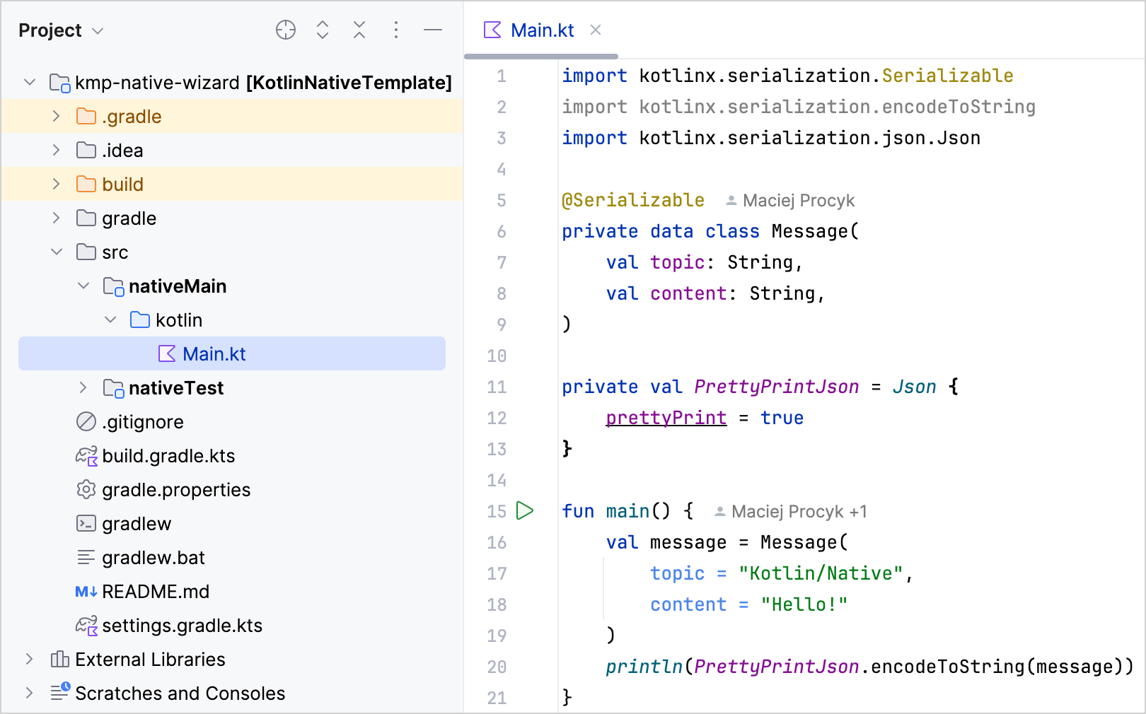Click the Expand All icon in Project toolbar
The width and height of the screenshot is (1146, 714).
pyautogui.click(x=323, y=30)
